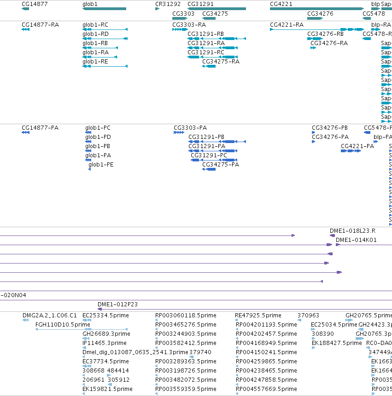
Task: Select EST Dmel_dig_013087_0635_2541.3prime
Action: 135,352
